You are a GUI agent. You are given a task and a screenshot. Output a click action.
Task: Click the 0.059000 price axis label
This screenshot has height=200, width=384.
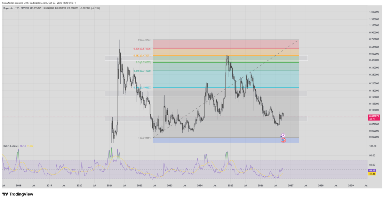click(374, 131)
